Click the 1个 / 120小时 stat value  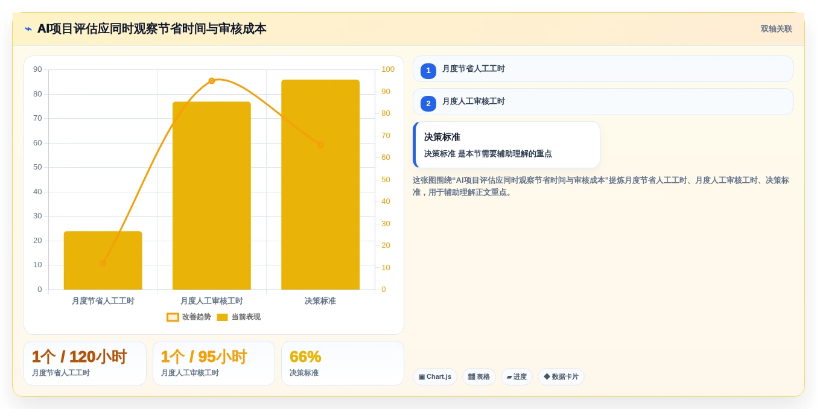(80, 357)
